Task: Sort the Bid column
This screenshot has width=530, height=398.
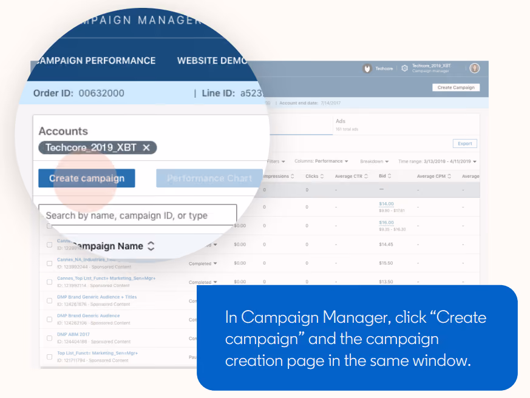Action: pyautogui.click(x=389, y=176)
